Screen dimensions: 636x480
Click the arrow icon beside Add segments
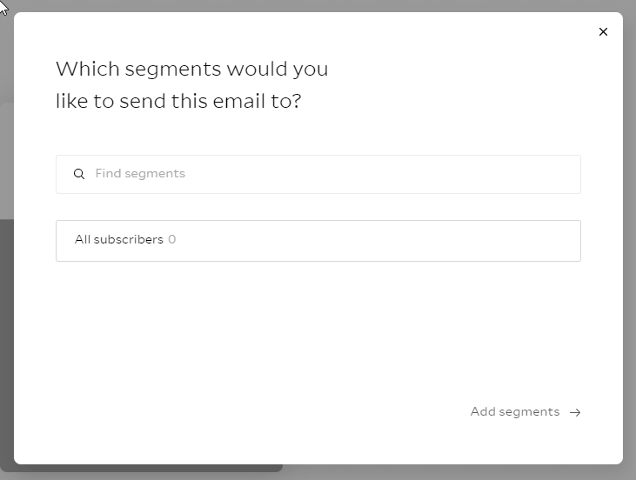pyautogui.click(x=575, y=412)
